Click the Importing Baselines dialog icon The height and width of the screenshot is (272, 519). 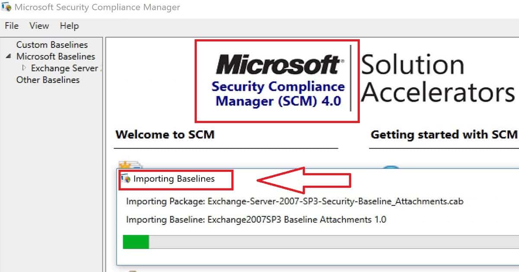[126, 178]
